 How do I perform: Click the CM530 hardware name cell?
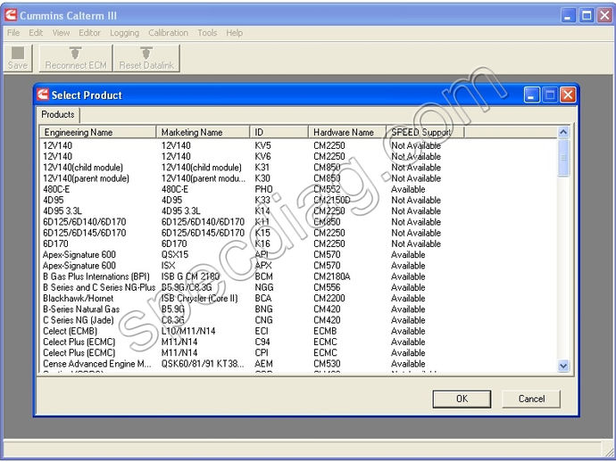click(x=327, y=364)
